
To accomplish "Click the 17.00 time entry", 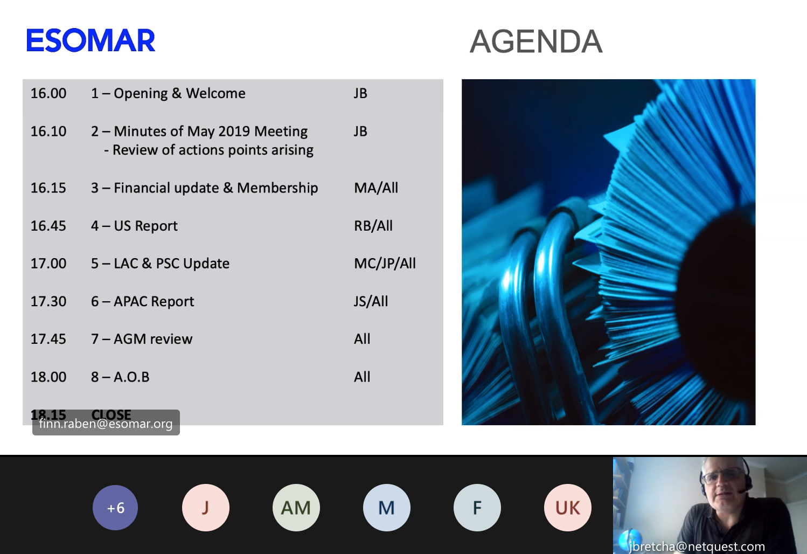I will [x=48, y=264].
